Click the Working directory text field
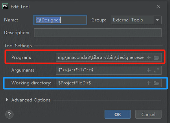This screenshot has height=123, width=170. [101, 83]
